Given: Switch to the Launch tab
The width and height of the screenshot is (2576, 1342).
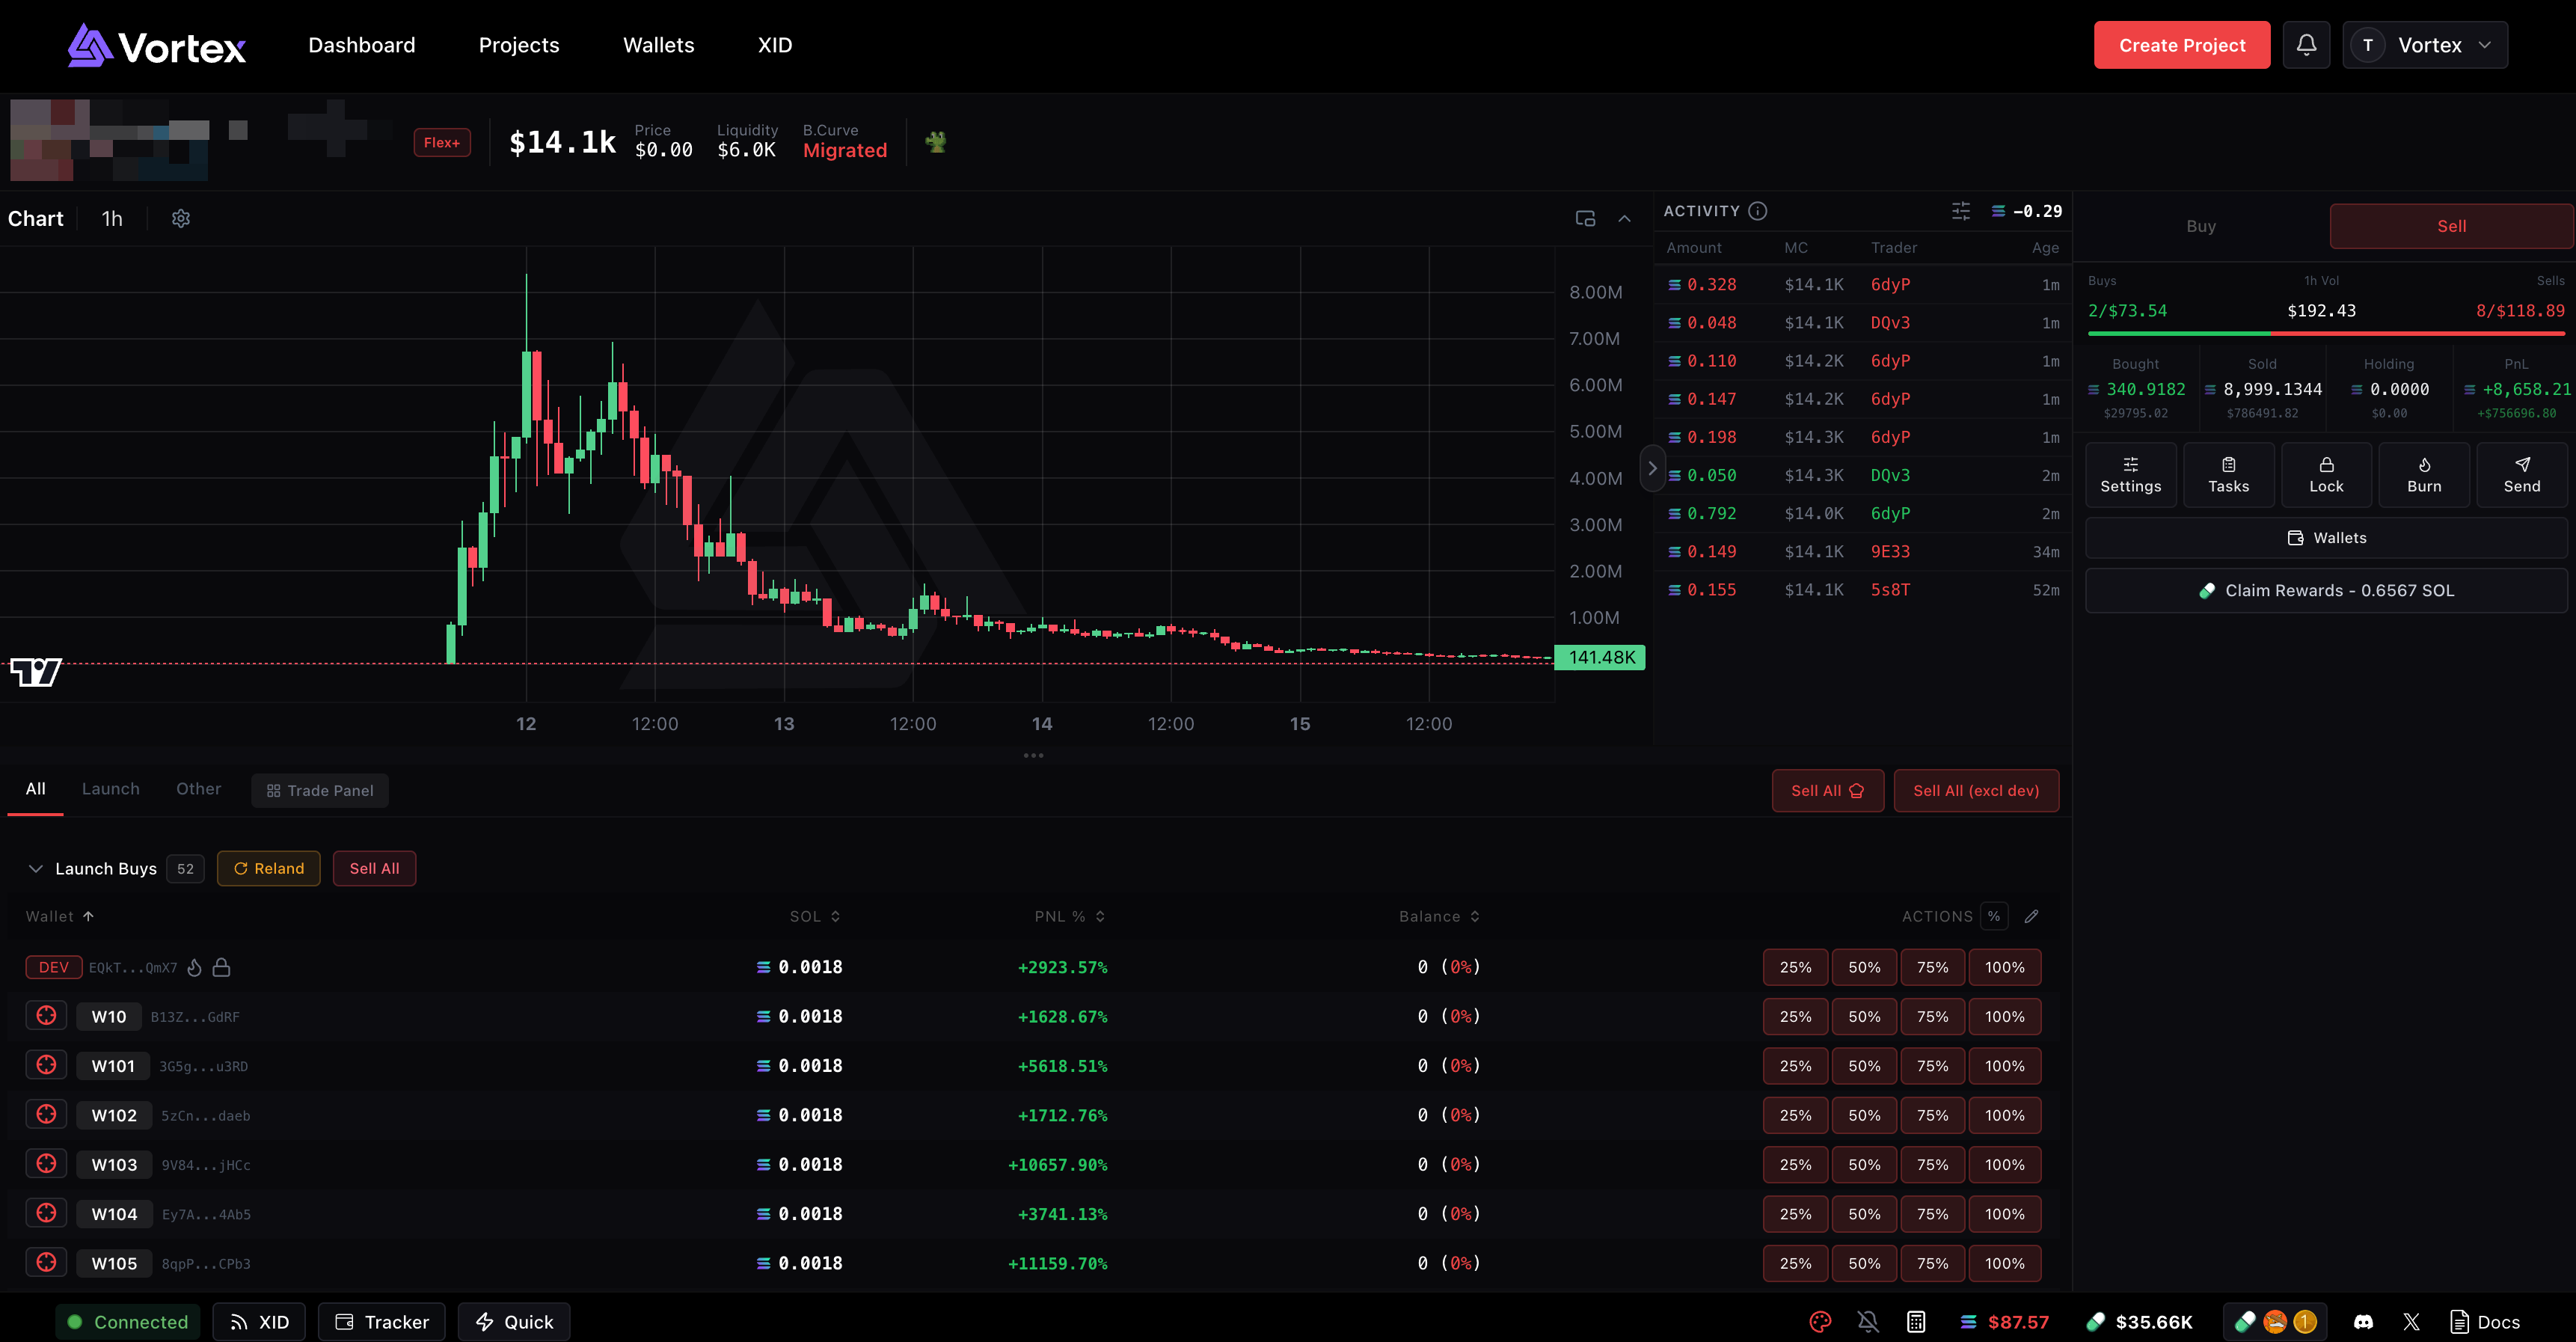Looking at the screenshot, I should (110, 789).
